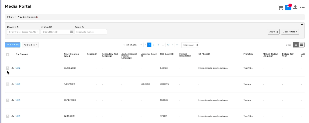
Task: Go to the first page of results
Action: (x=141, y=45)
